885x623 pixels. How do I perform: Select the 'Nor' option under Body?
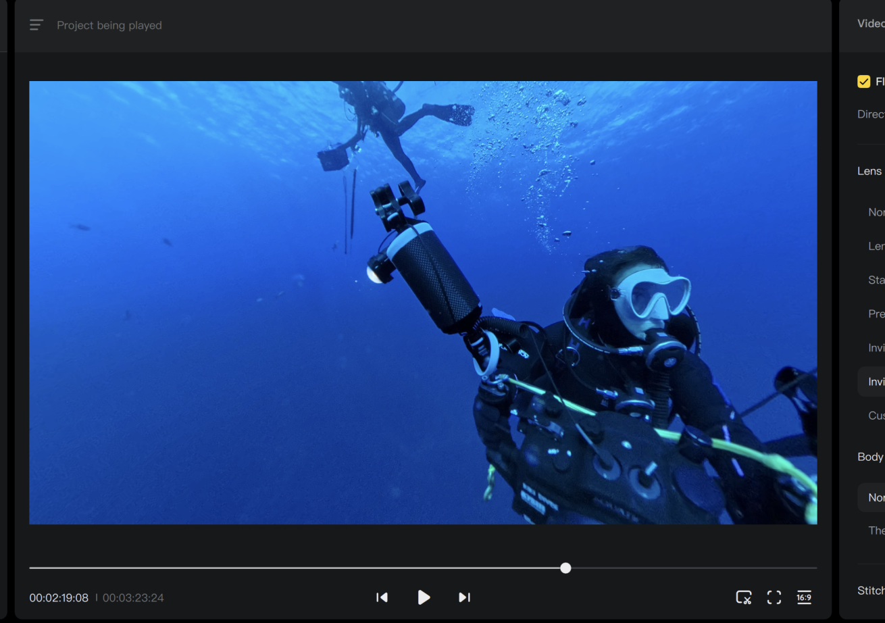coord(876,497)
